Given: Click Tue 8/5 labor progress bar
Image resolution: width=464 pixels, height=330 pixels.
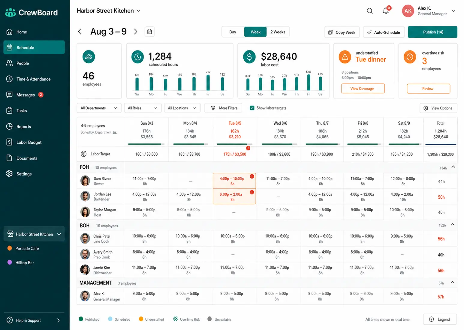Looking at the screenshot, I should [234, 144].
